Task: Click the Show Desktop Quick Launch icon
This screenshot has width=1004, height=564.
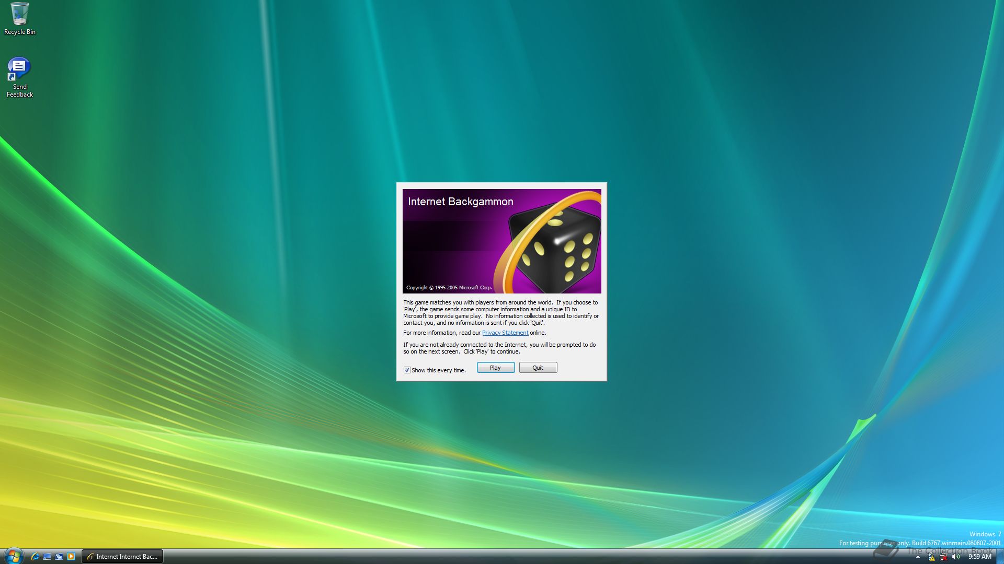Action: 47,557
